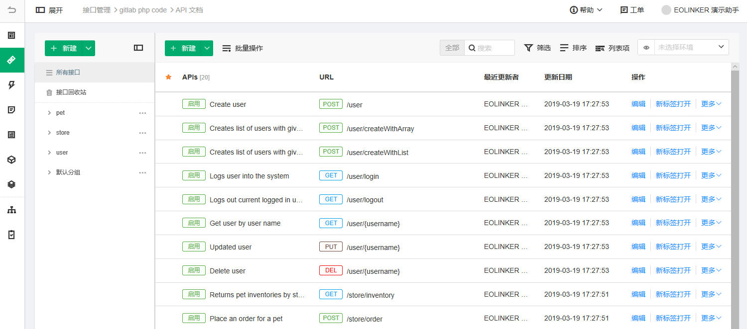
Task: Open the dropdown arrow beside group panel 新建
Action: click(x=89, y=48)
